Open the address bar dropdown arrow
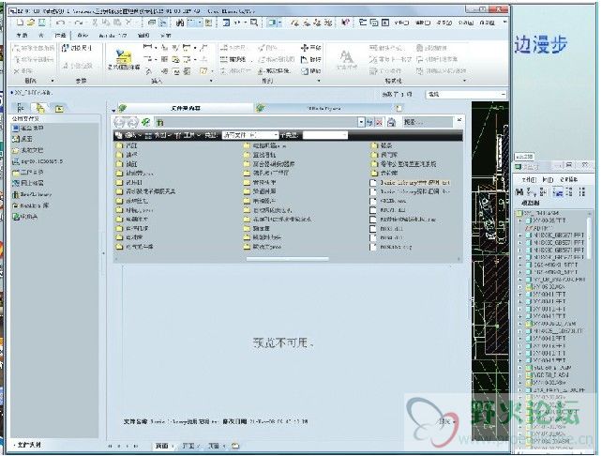This screenshot has height=456, width=602. (x=361, y=123)
